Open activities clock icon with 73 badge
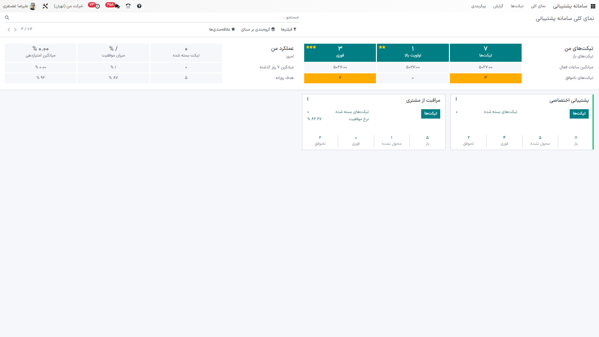The image size is (599, 337). (x=97, y=6)
